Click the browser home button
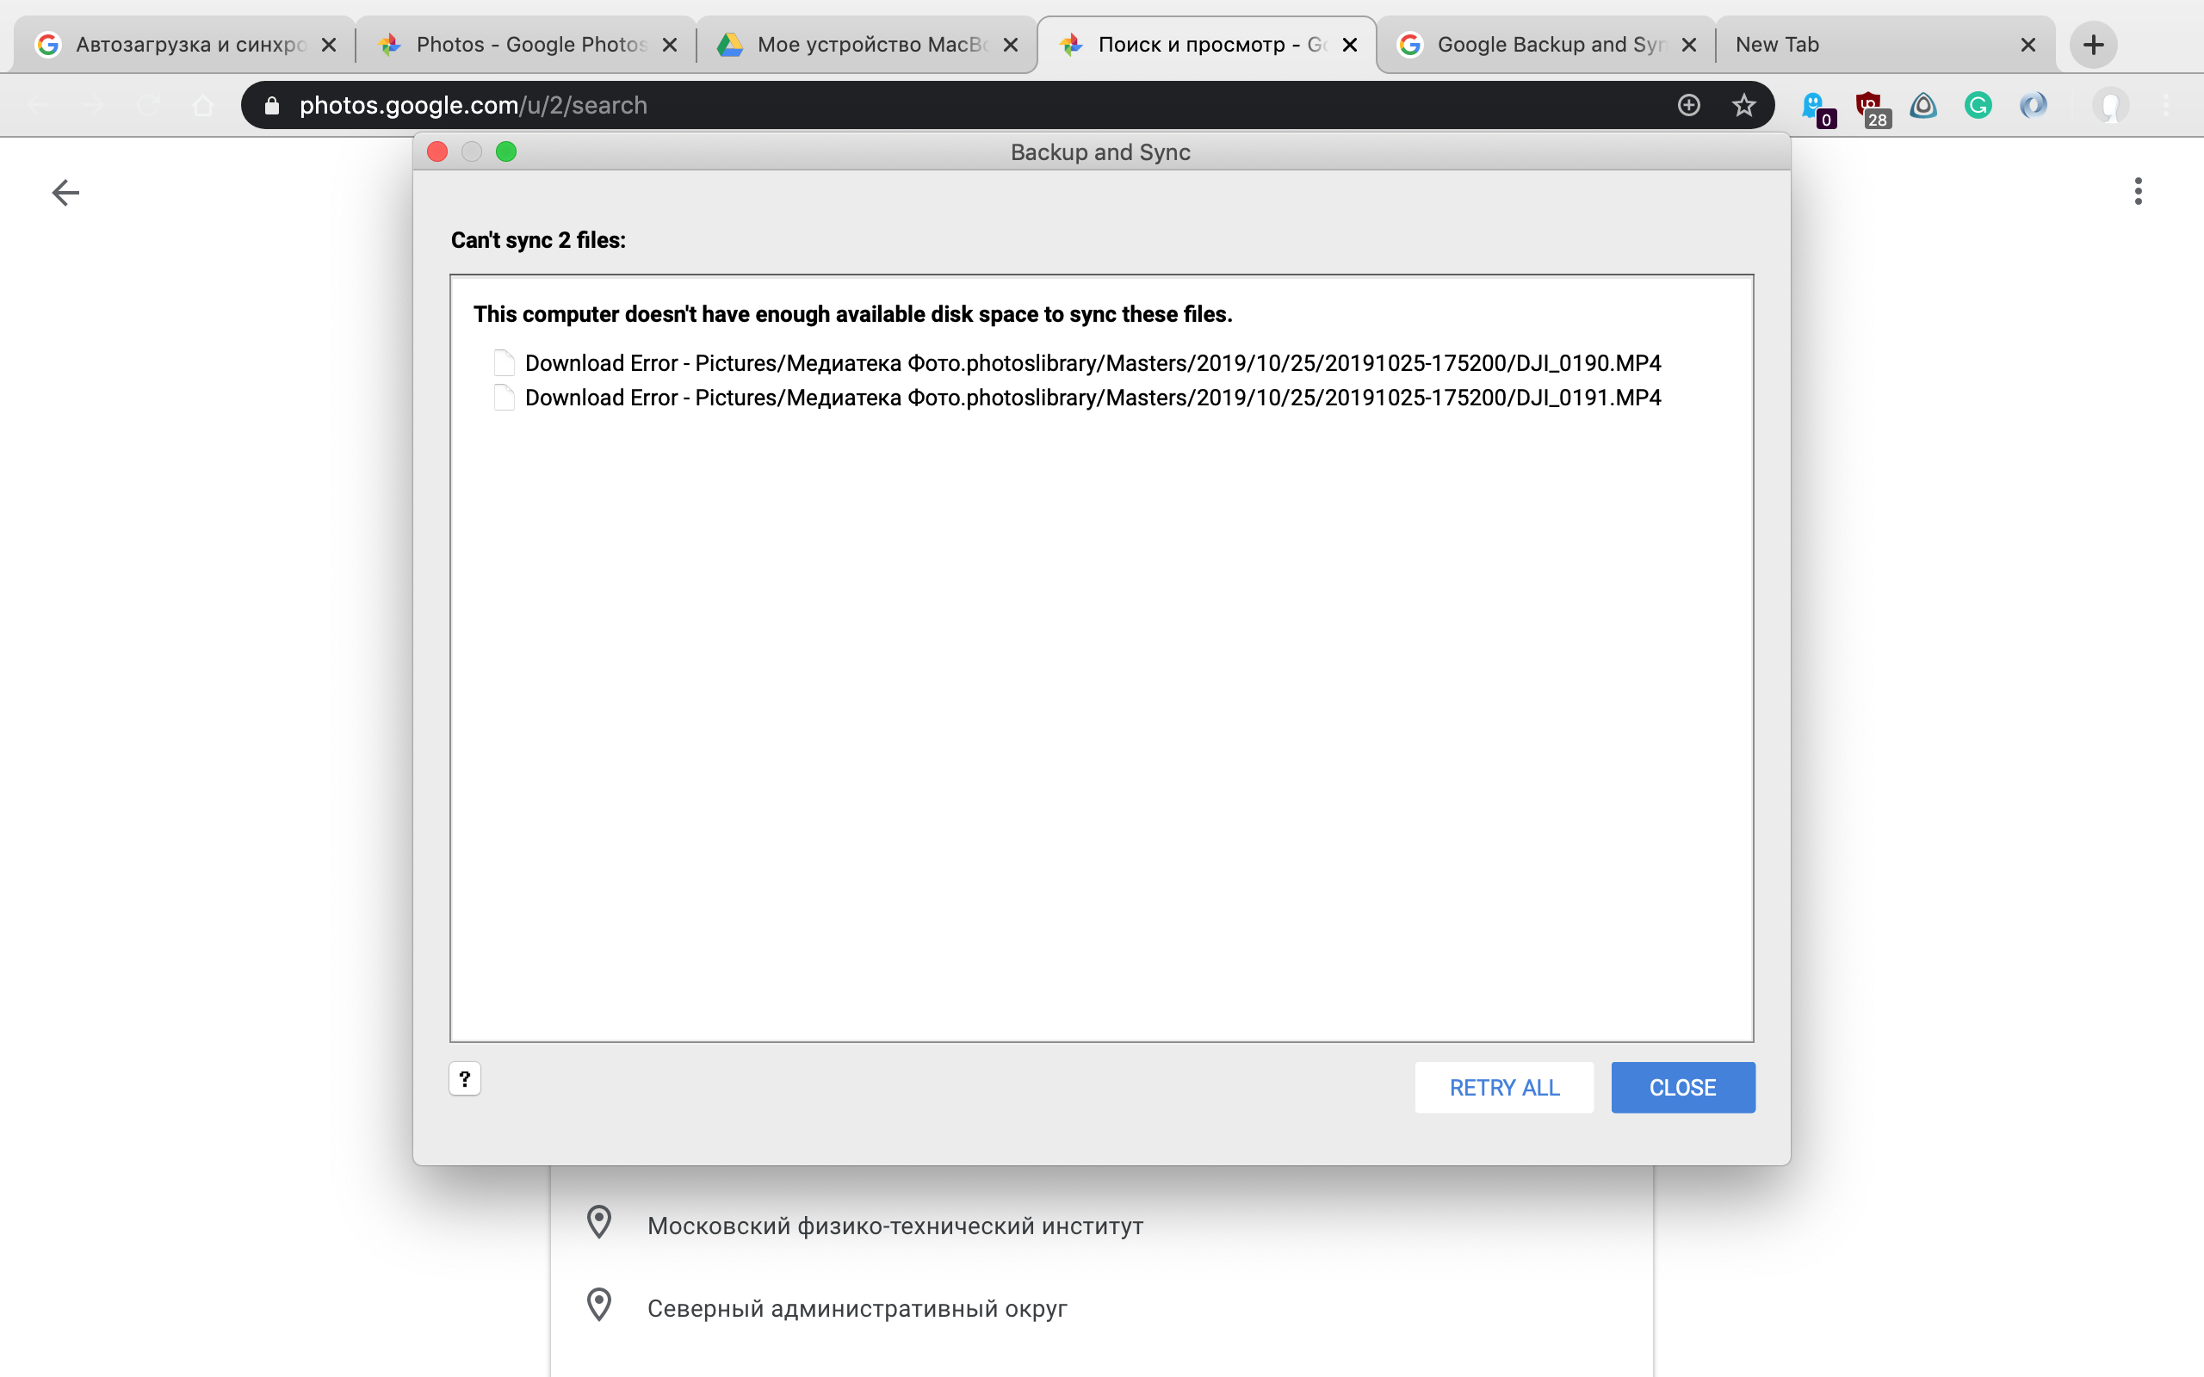Image resolution: width=2204 pixels, height=1377 pixels. click(x=202, y=106)
